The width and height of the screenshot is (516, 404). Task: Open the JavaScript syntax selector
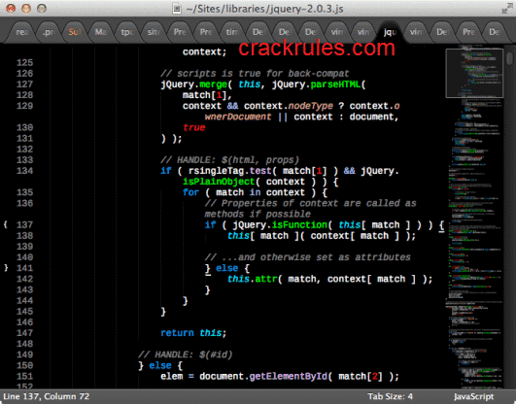(x=473, y=396)
